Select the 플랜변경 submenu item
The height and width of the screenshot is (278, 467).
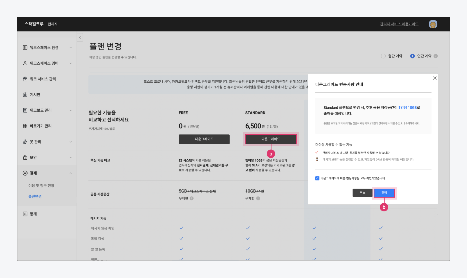coord(35,196)
